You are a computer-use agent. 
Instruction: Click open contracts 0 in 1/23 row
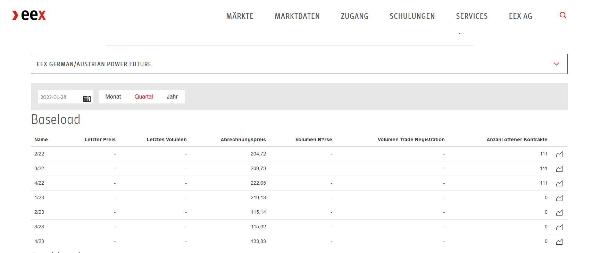(x=546, y=197)
